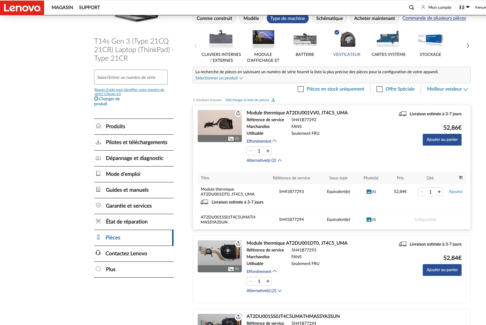
Task: Click the Pilotes et téléchargements download icon
Action: 98,142
